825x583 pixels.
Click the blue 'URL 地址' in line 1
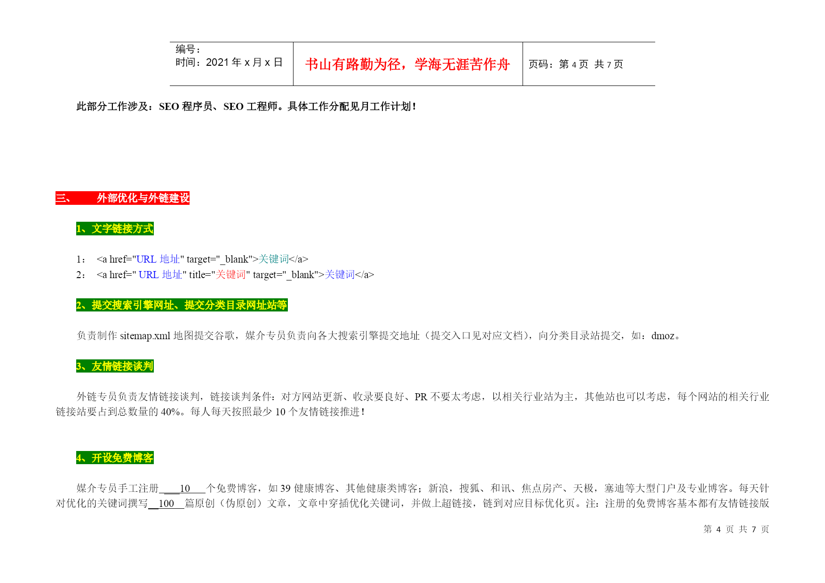point(158,259)
